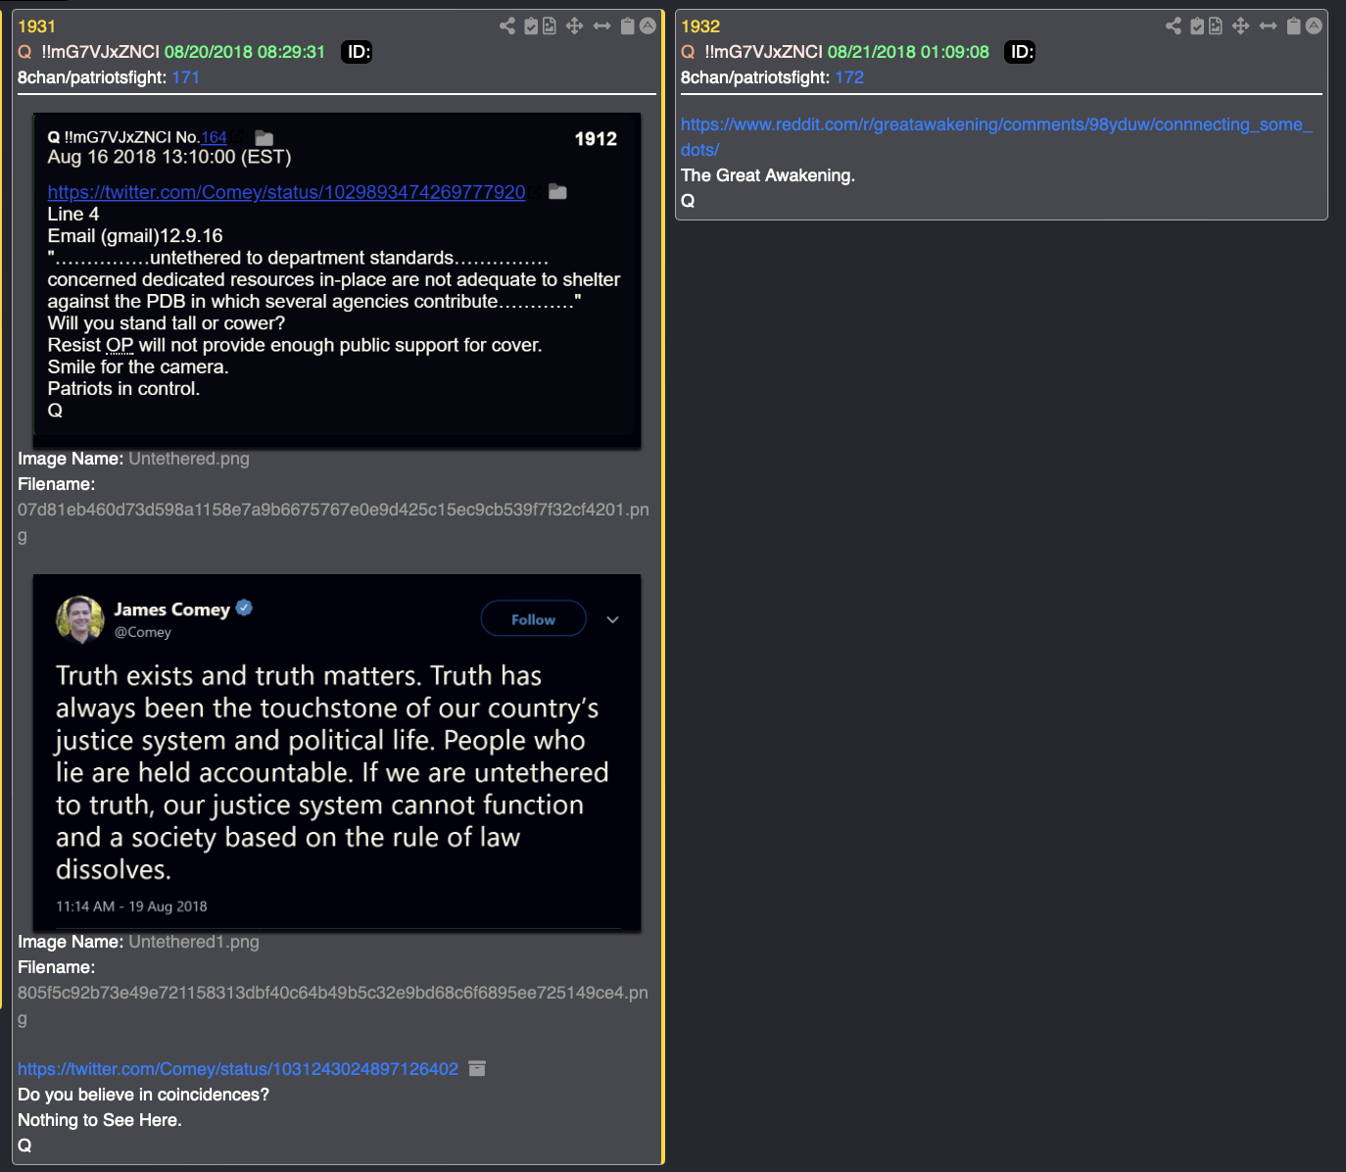
Task: Click the Q !!mG7VJxZNCI tripcode on post 1932
Action: [752, 52]
